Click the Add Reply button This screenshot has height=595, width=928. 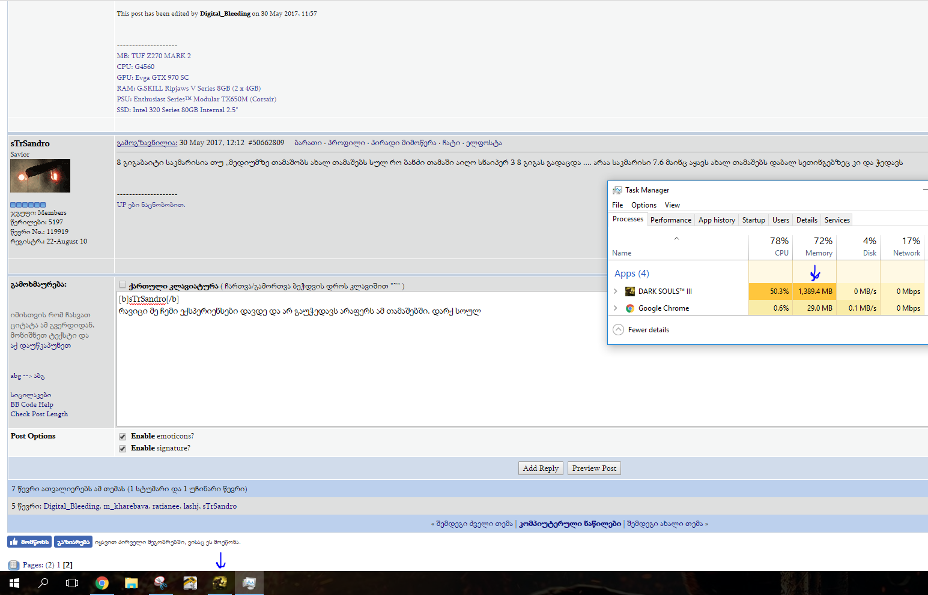(541, 468)
